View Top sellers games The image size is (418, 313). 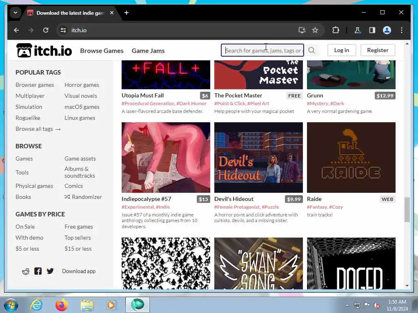point(78,238)
